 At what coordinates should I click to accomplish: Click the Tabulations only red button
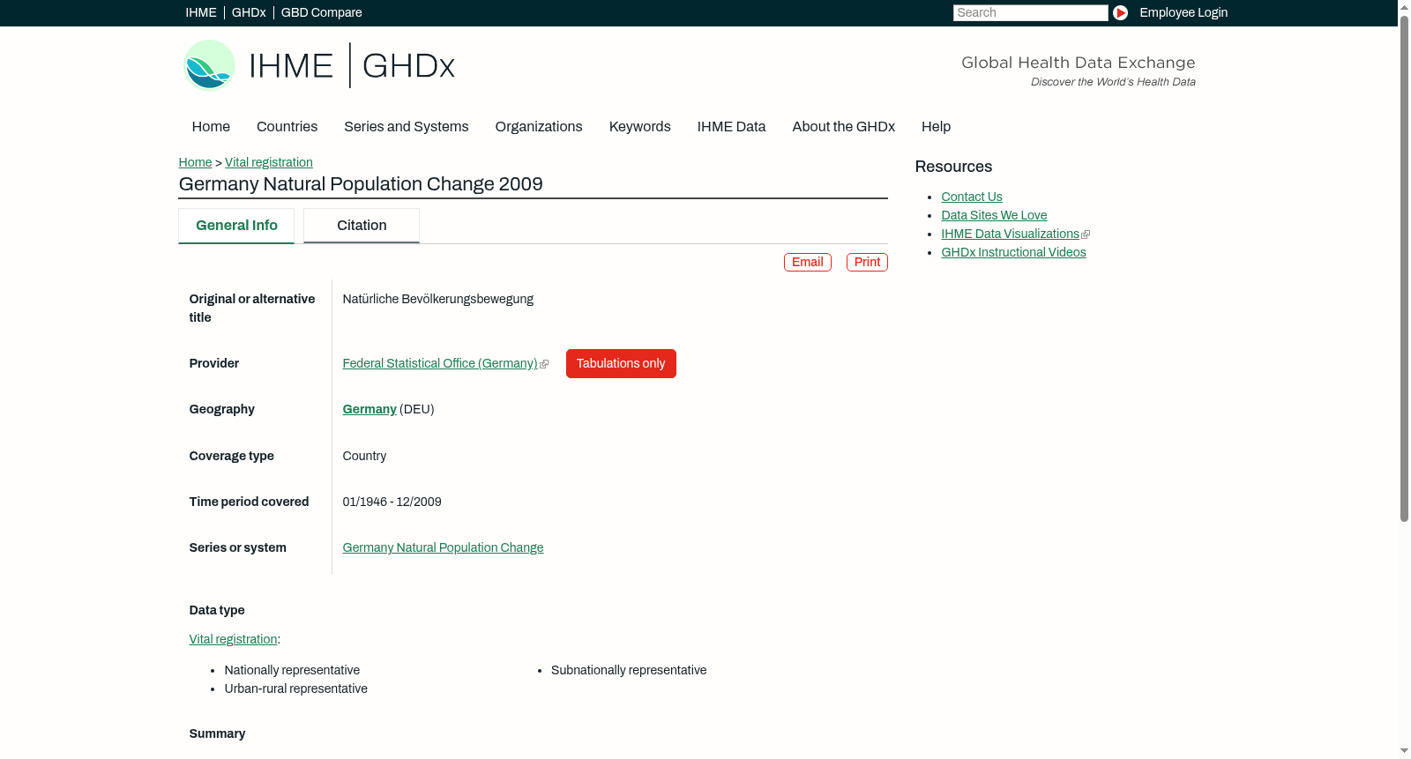tap(621, 364)
